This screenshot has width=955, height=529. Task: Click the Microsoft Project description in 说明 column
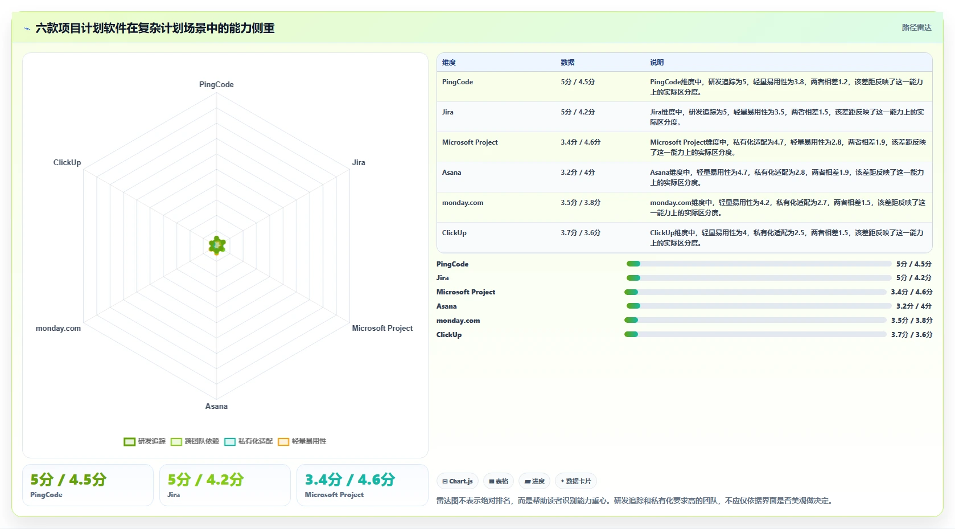(x=788, y=147)
